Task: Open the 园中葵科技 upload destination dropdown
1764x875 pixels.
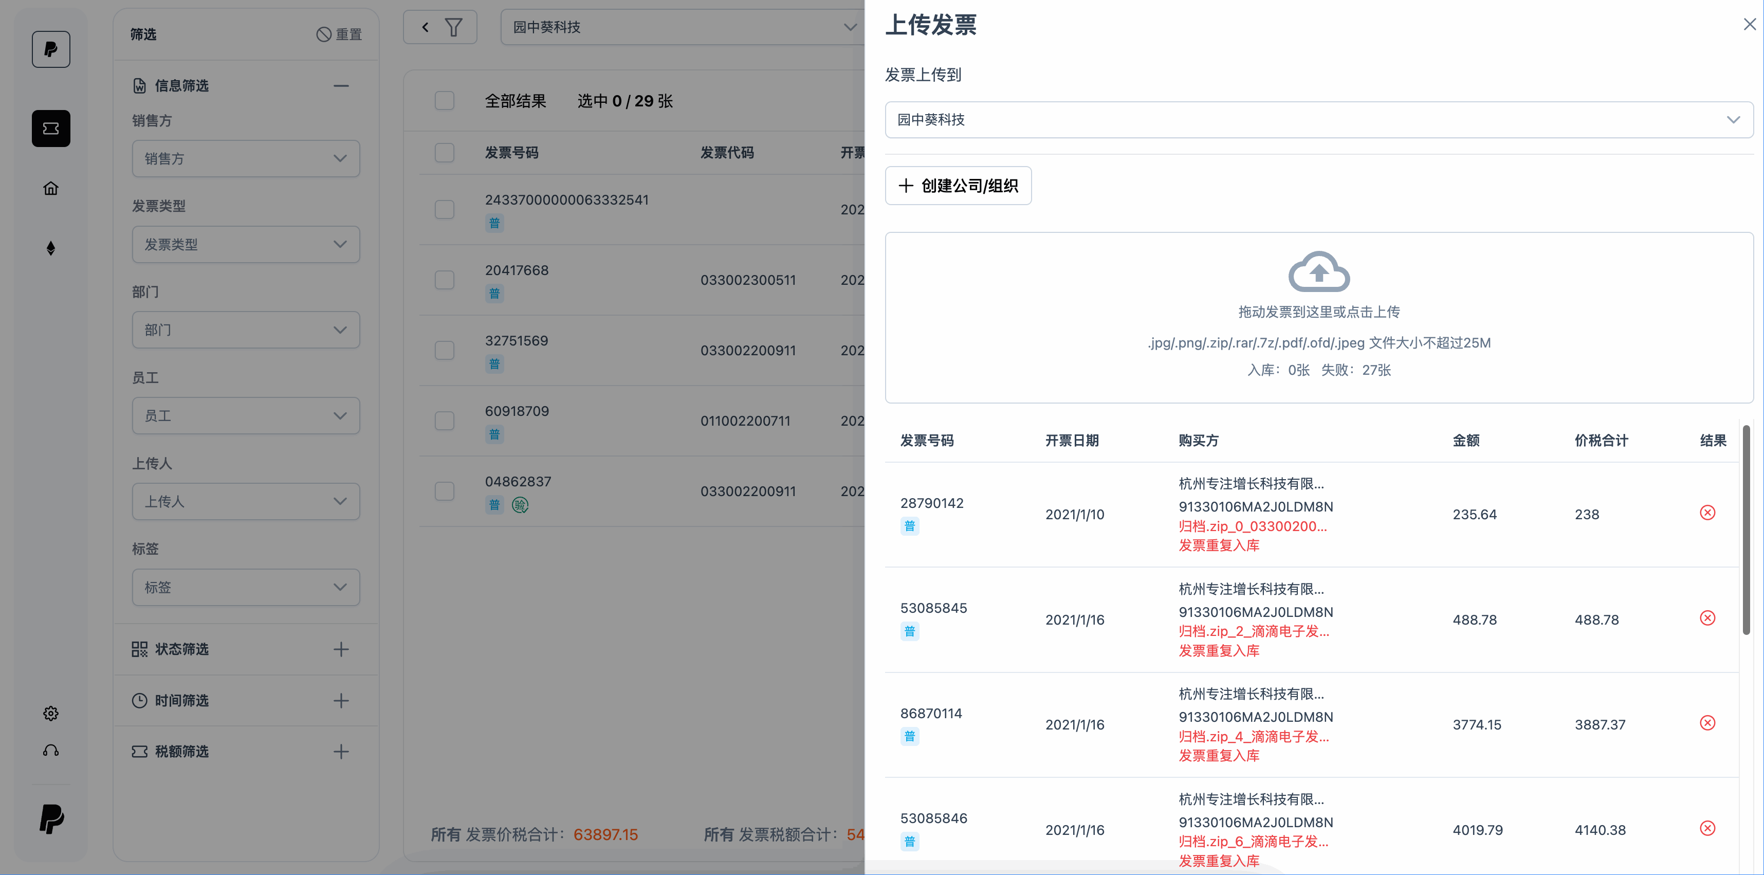Action: [x=1319, y=119]
